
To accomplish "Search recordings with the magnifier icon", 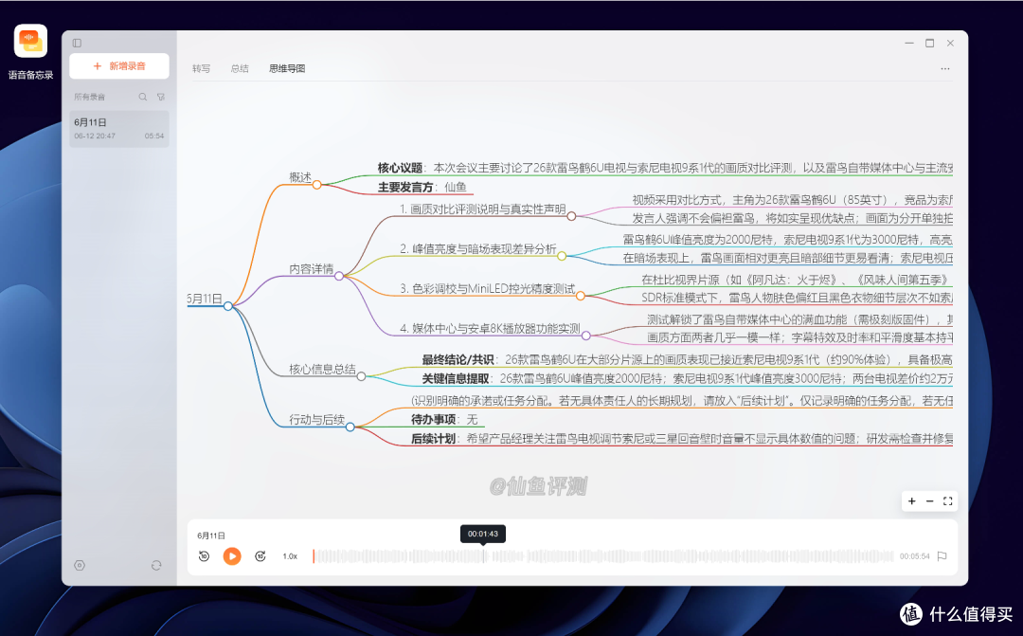I will tap(143, 97).
